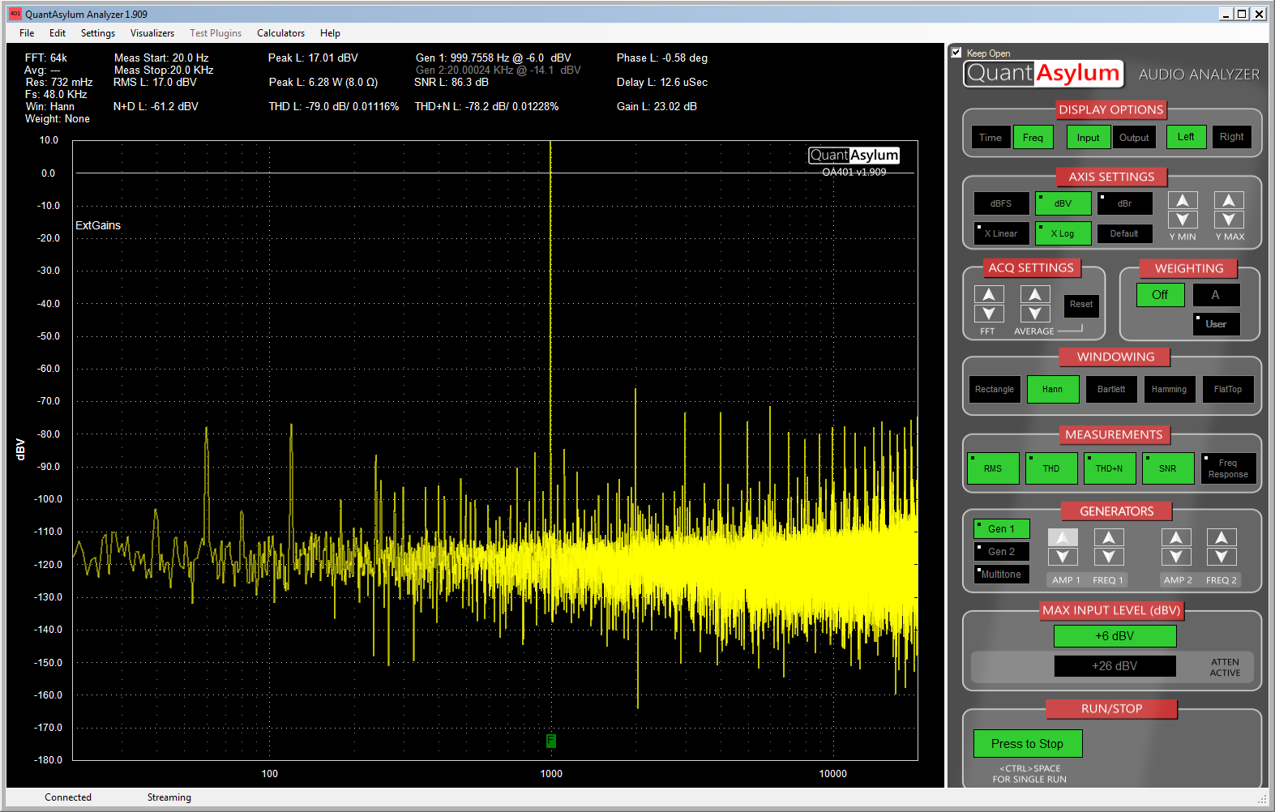Lower FREQ 2 with the down arrow
Image resolution: width=1275 pixels, height=812 pixels.
1222,557
